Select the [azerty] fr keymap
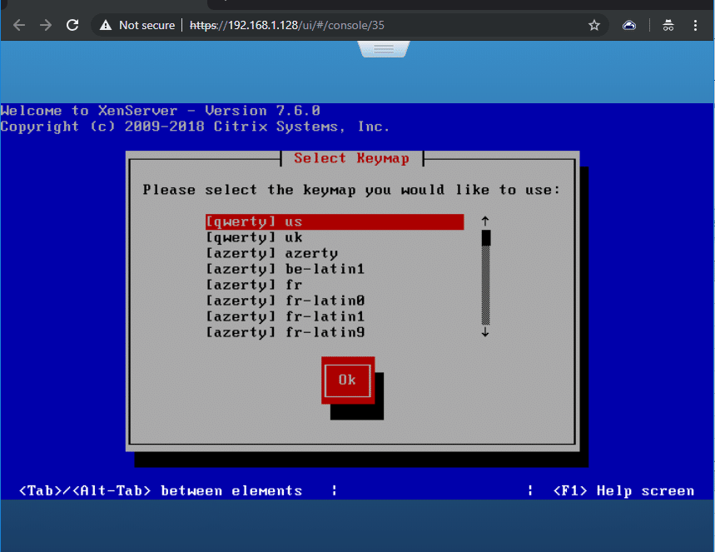This screenshot has width=715, height=552. (335, 285)
